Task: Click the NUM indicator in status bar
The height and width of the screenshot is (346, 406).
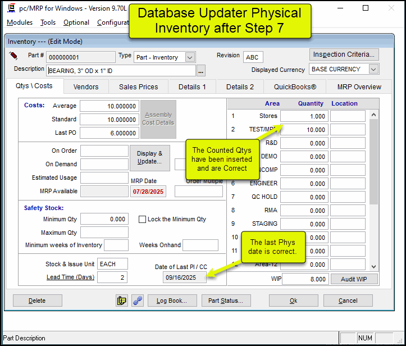Action: (x=365, y=338)
